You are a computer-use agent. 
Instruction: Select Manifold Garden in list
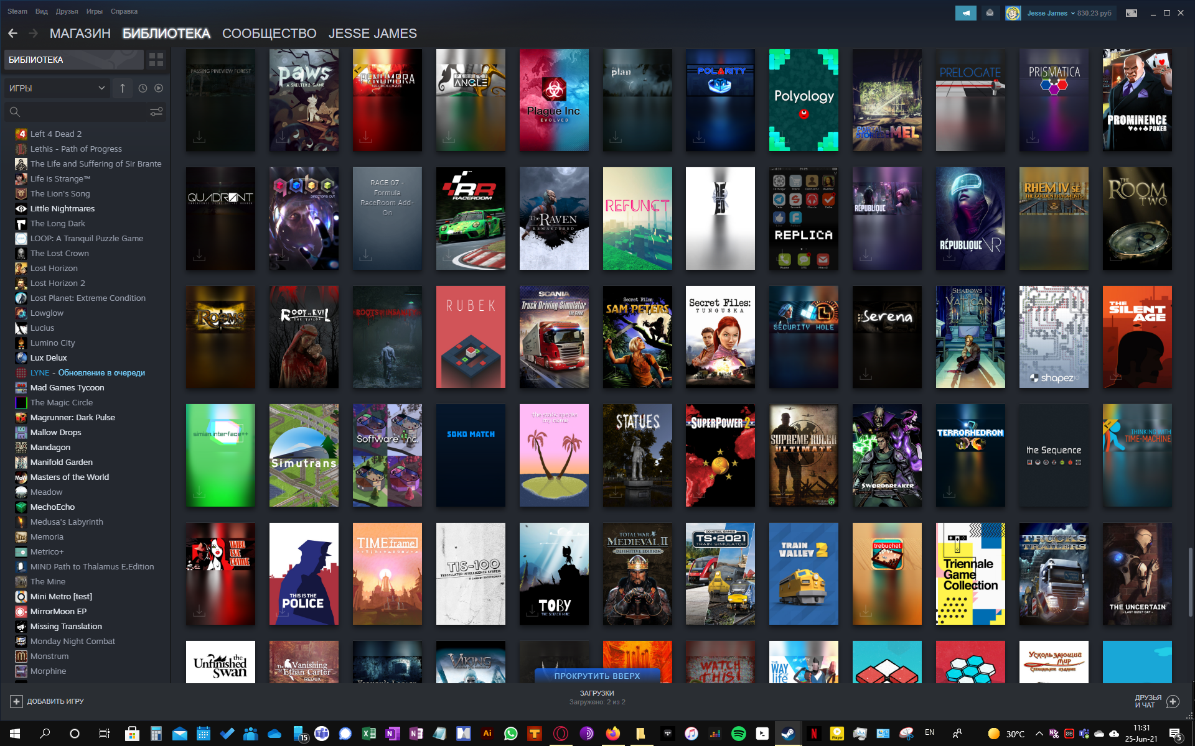[62, 462]
